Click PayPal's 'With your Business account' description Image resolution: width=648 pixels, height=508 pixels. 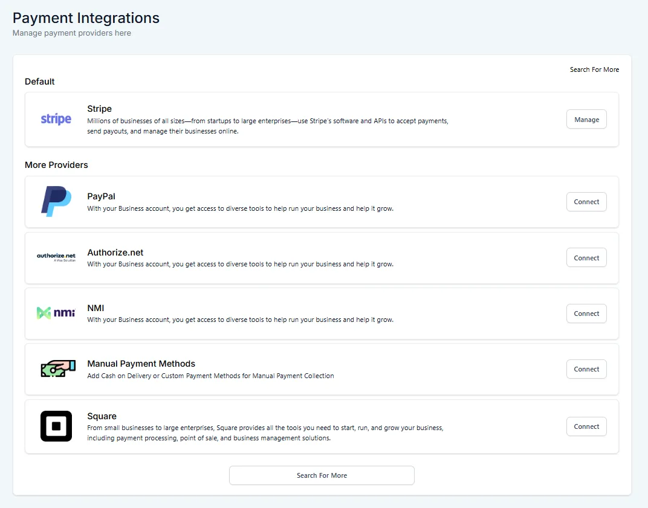(240, 208)
